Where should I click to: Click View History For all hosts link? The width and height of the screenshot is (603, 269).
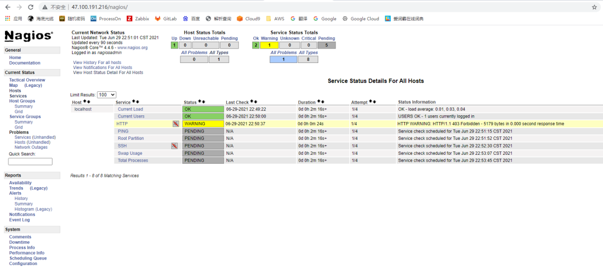pos(97,62)
